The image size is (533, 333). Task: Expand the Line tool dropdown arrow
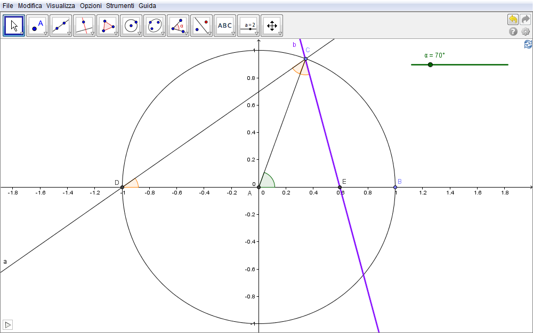click(69, 34)
